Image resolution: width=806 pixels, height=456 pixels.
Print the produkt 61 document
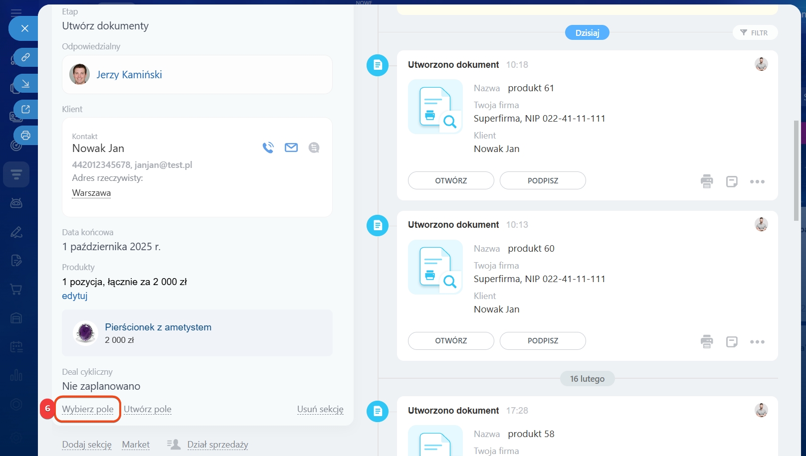(x=707, y=181)
